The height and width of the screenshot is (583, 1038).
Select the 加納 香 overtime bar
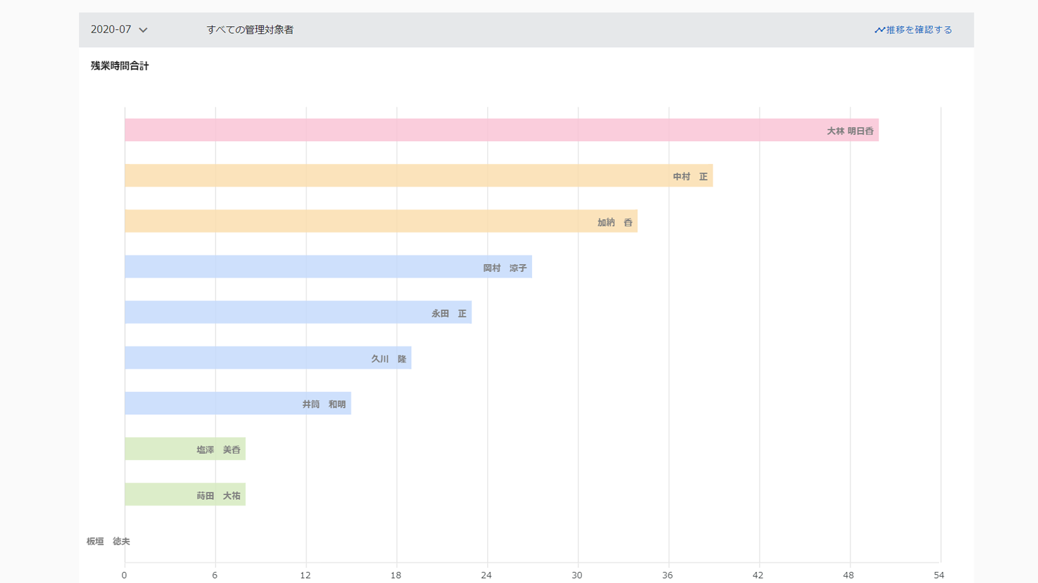tap(381, 221)
